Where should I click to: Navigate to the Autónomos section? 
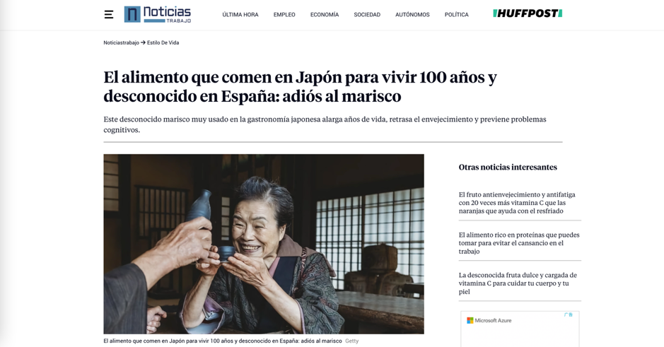click(412, 14)
